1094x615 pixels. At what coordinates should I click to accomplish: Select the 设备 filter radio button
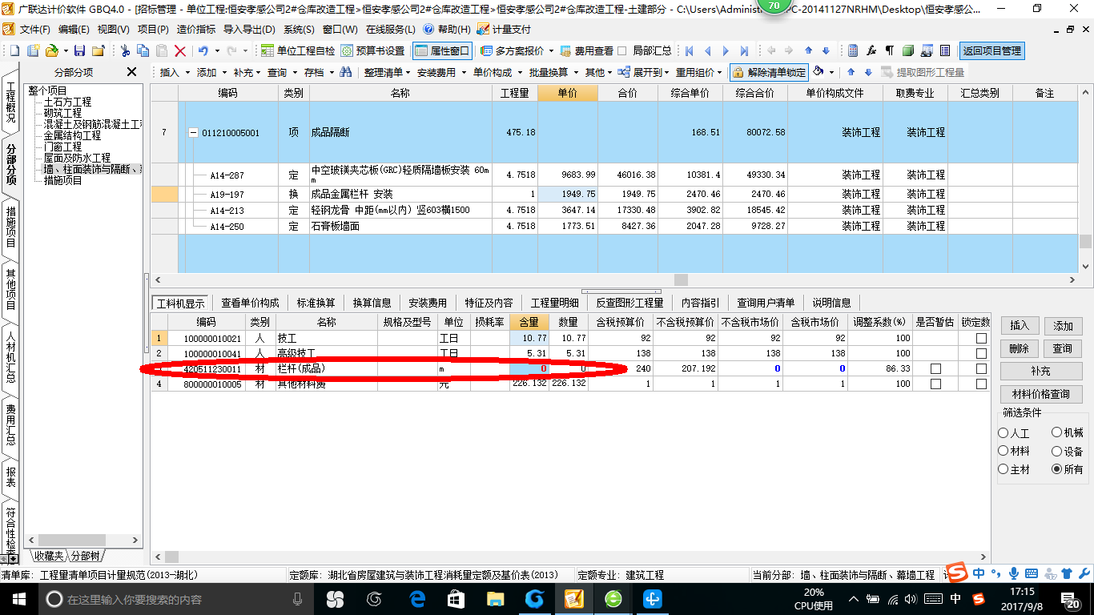click(x=1056, y=451)
